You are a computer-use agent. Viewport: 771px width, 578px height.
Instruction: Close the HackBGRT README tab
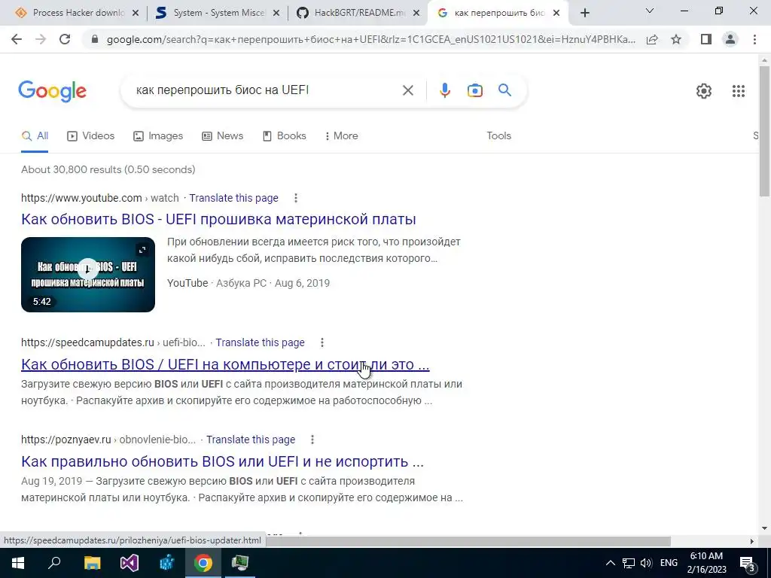[416, 14]
